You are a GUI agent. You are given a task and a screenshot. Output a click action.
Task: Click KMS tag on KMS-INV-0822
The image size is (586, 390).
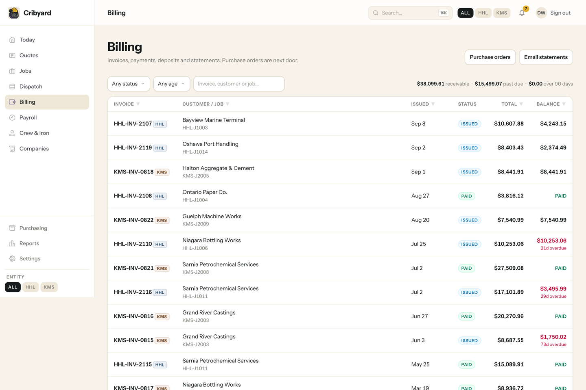tap(162, 221)
